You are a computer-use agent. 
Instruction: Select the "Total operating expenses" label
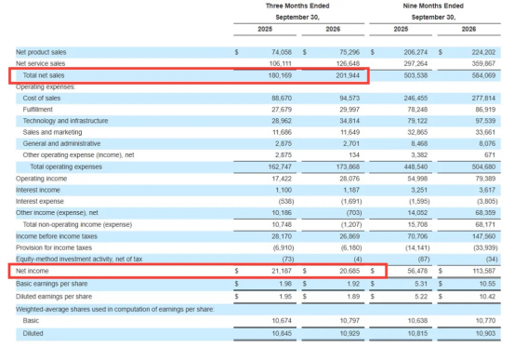click(66, 167)
